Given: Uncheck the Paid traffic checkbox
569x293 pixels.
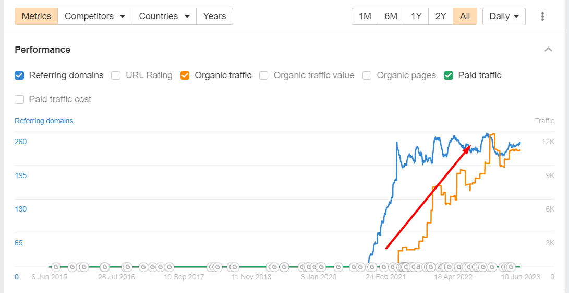Looking at the screenshot, I should (x=449, y=75).
